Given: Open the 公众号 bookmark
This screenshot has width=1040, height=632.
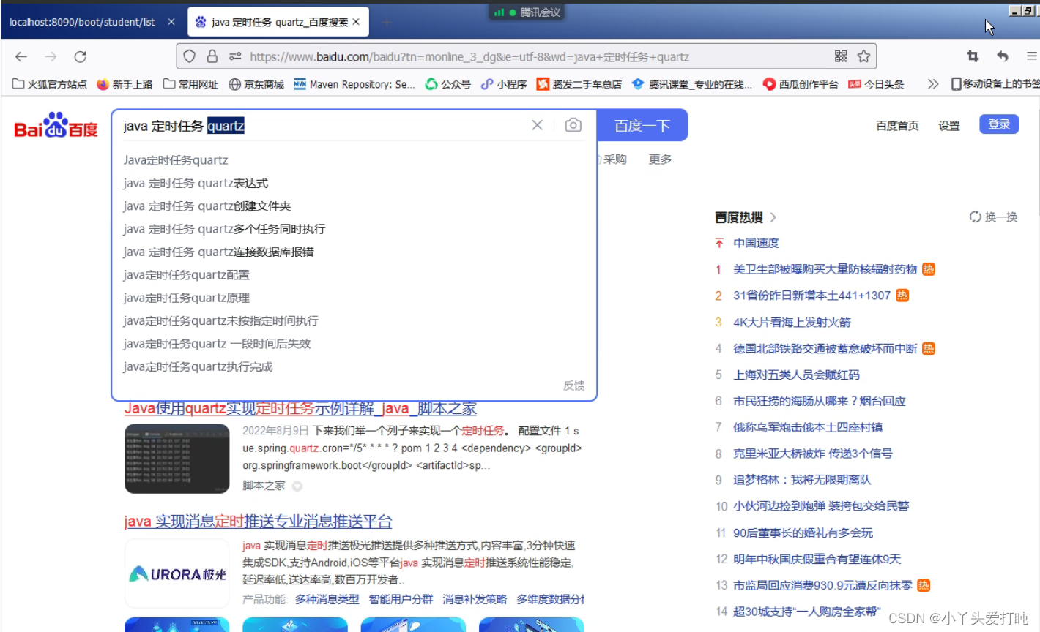Looking at the screenshot, I should (x=448, y=84).
